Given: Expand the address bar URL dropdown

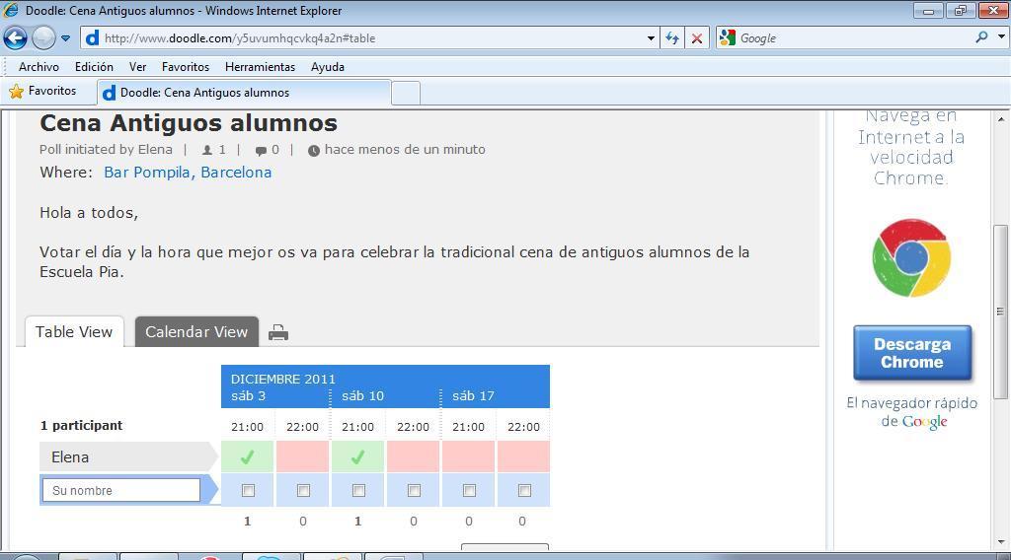Looking at the screenshot, I should tap(651, 38).
